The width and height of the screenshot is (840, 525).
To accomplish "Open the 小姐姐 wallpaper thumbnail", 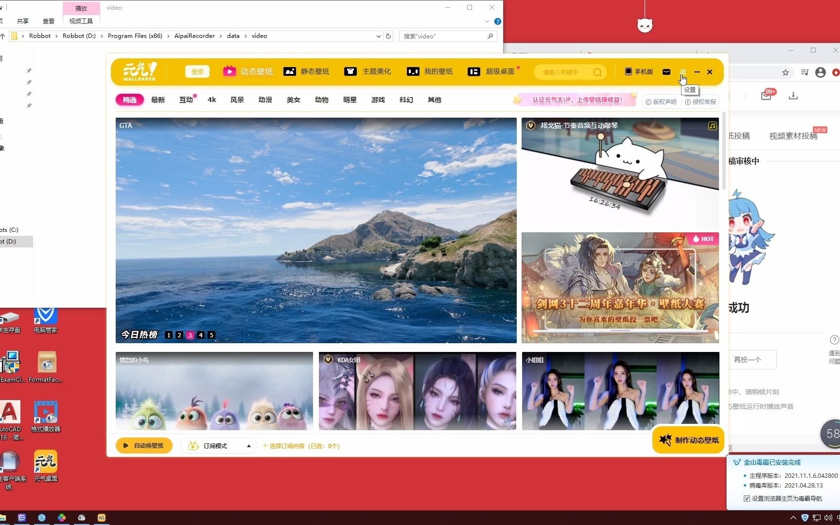I will click(x=621, y=391).
